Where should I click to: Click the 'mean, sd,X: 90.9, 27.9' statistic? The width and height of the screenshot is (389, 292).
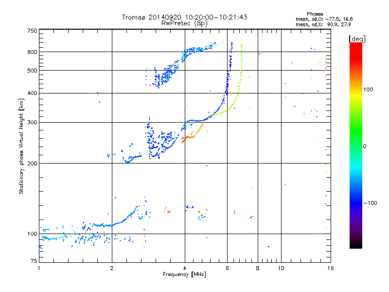[323, 24]
